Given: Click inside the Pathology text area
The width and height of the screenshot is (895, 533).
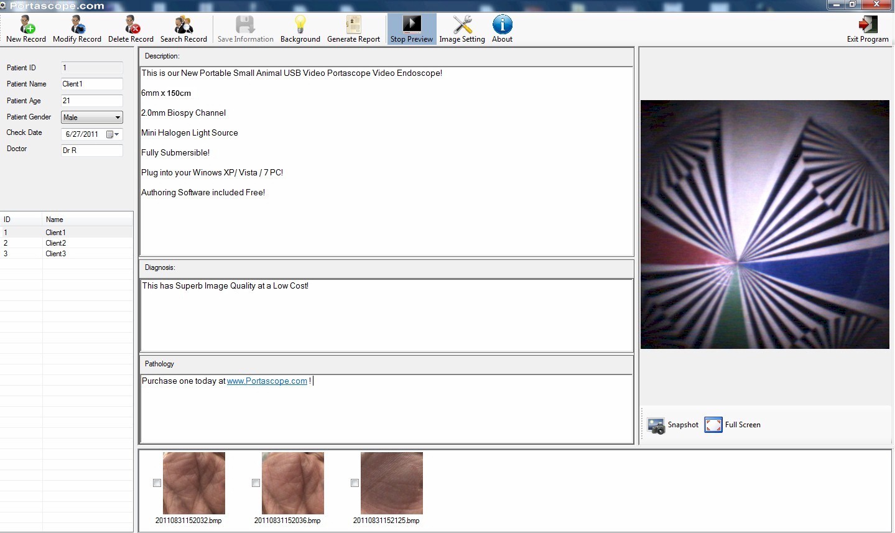Looking at the screenshot, I should click(x=386, y=409).
